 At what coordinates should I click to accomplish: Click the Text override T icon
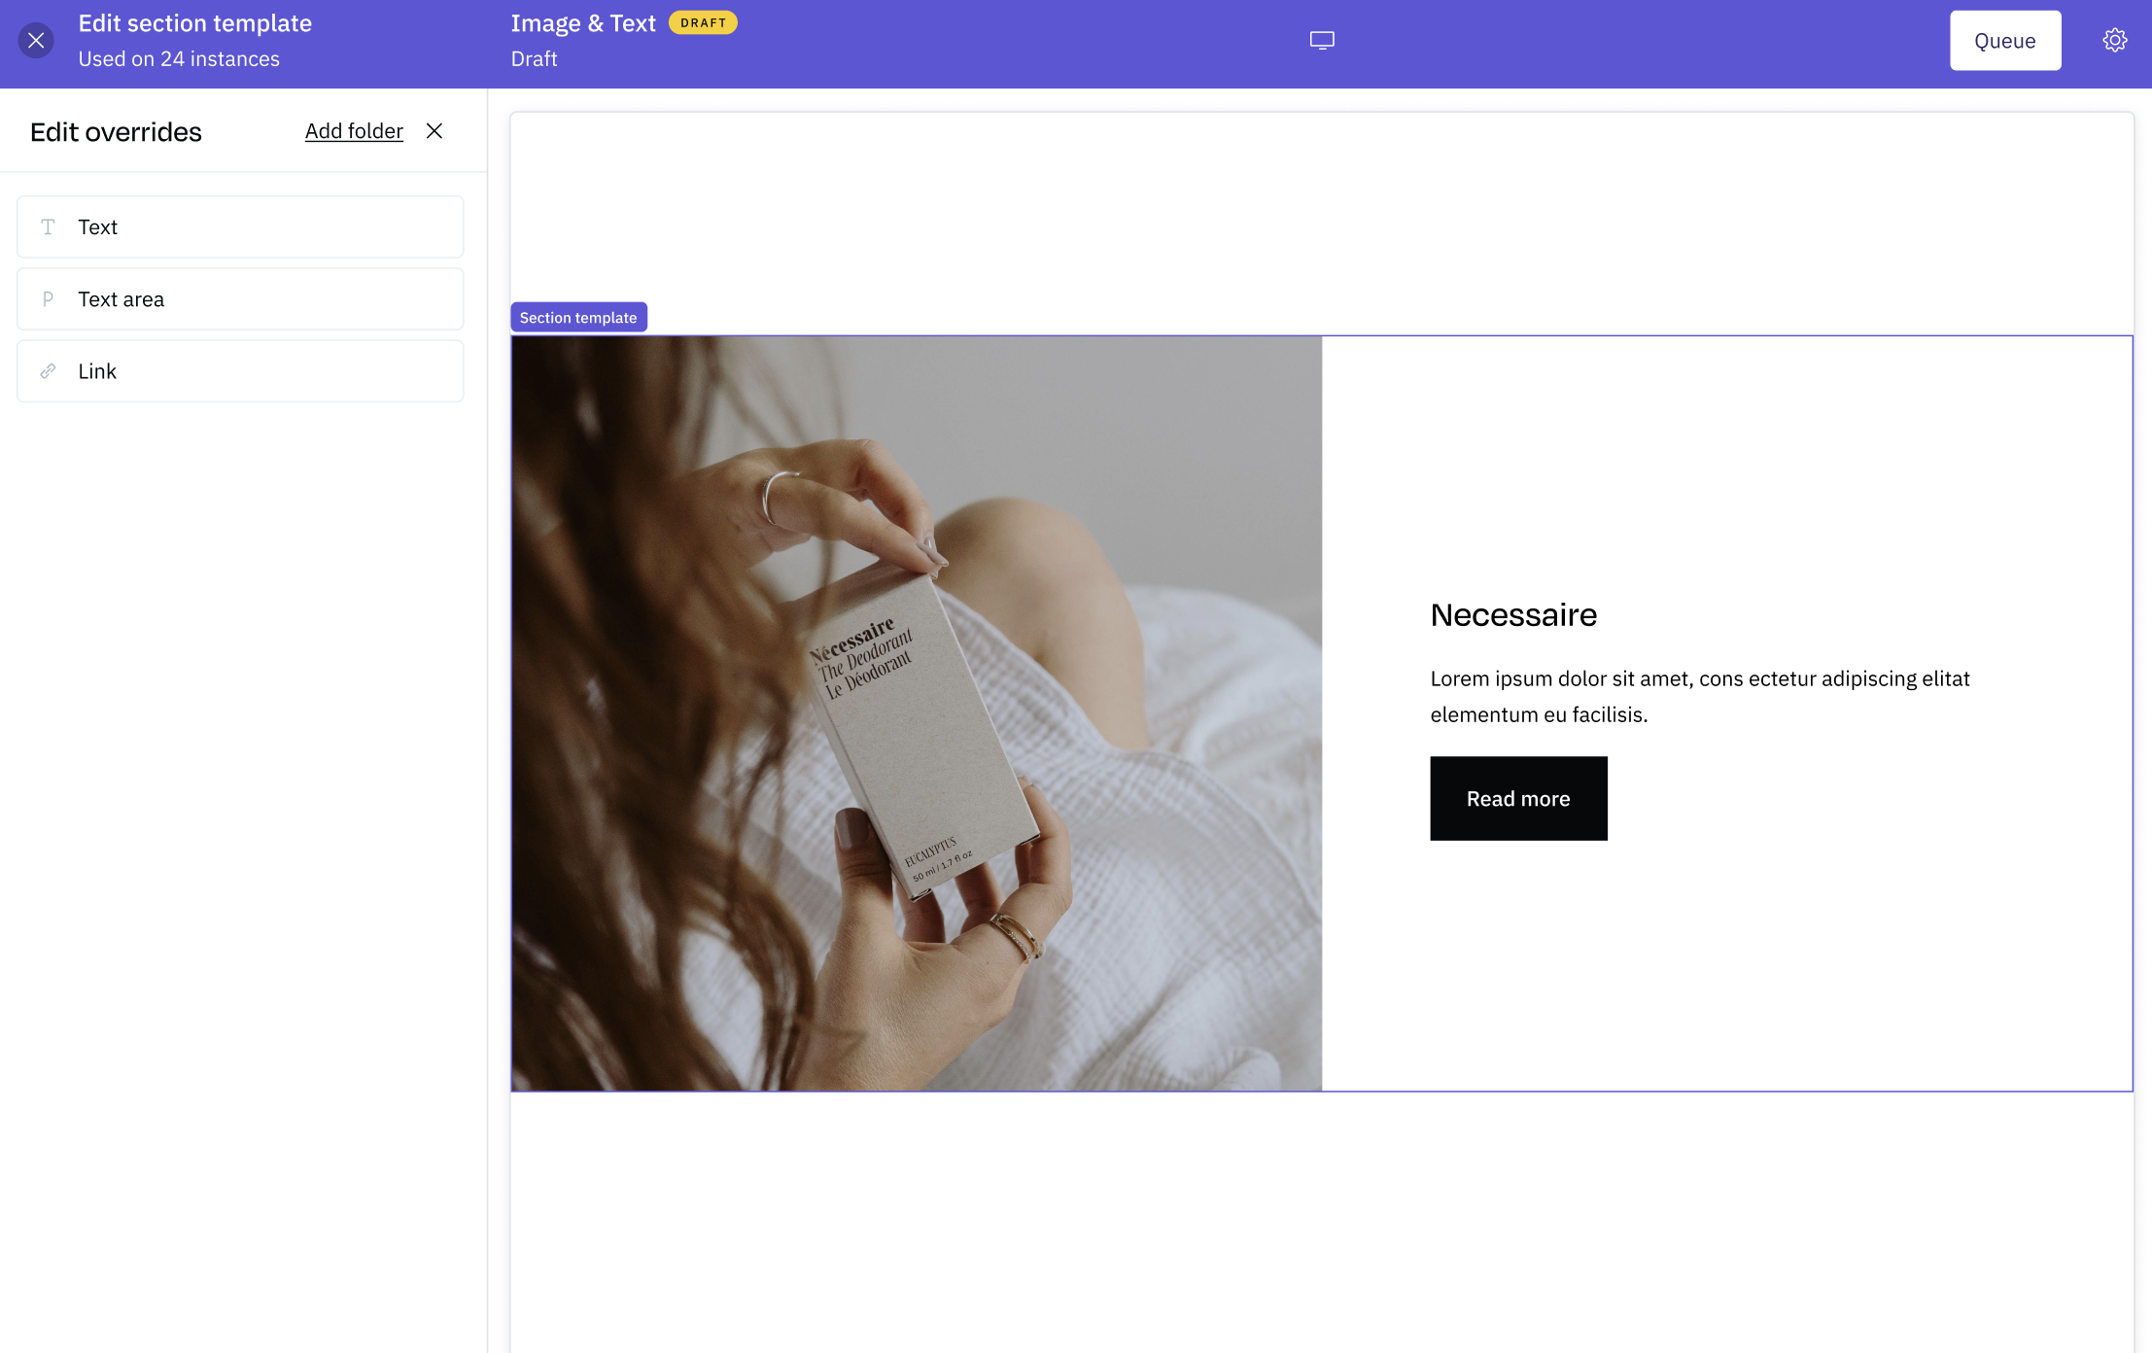point(48,226)
